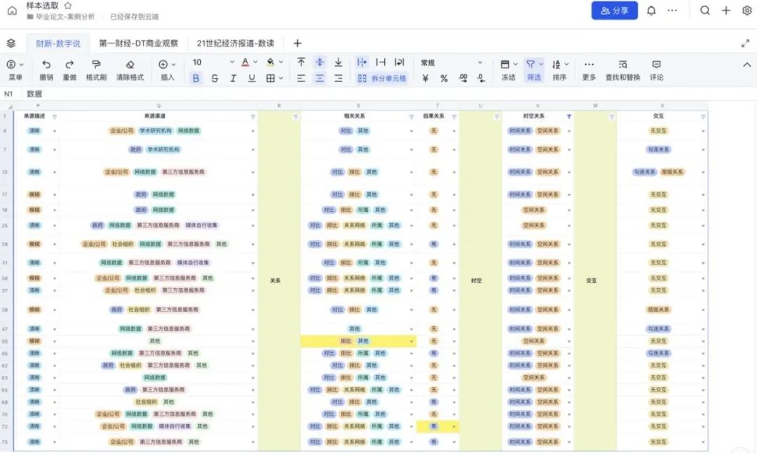This screenshot has width=757, height=453.
Task: Click the blue 分享 share button
Action: [x=614, y=11]
